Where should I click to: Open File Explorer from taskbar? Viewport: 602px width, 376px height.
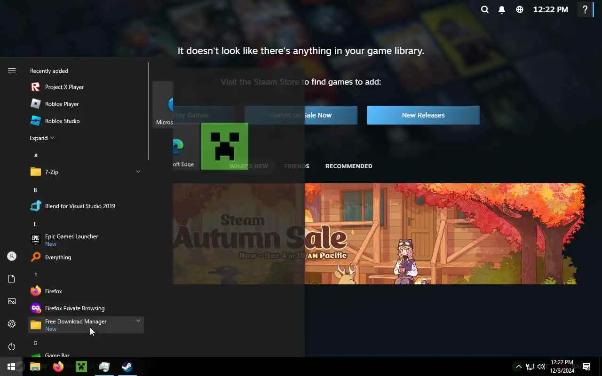(x=35, y=367)
